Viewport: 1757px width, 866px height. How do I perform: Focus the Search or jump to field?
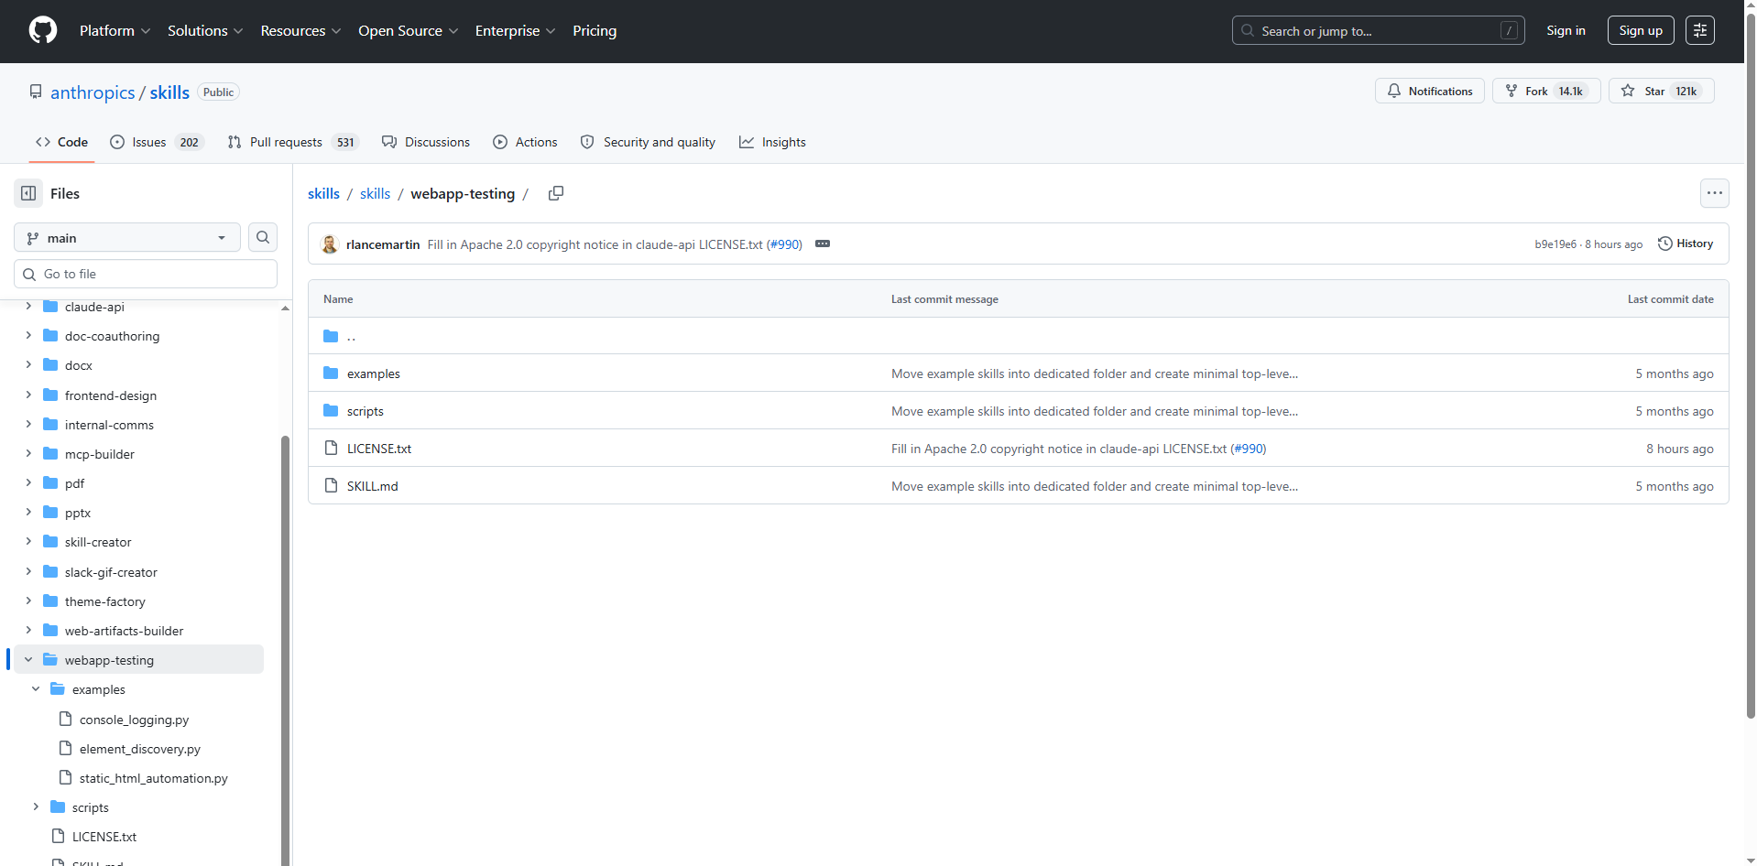click(x=1379, y=30)
